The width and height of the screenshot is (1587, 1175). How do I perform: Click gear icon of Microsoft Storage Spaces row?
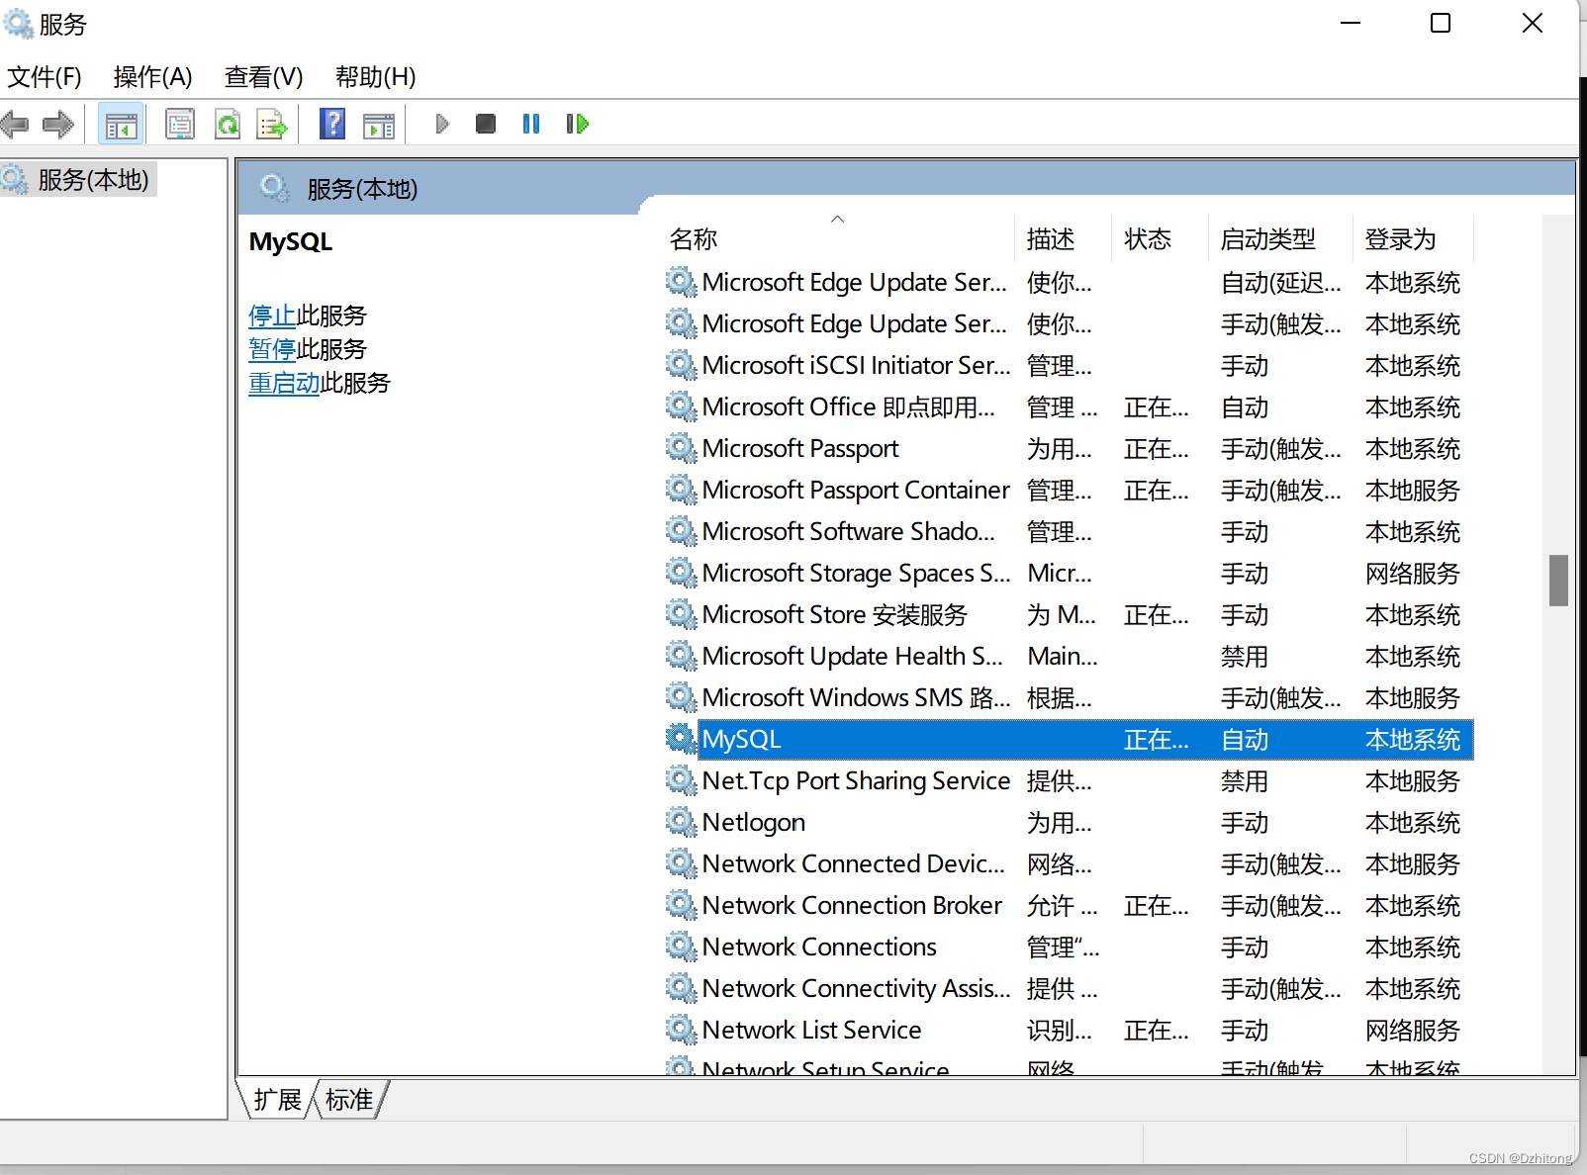pyautogui.click(x=681, y=573)
